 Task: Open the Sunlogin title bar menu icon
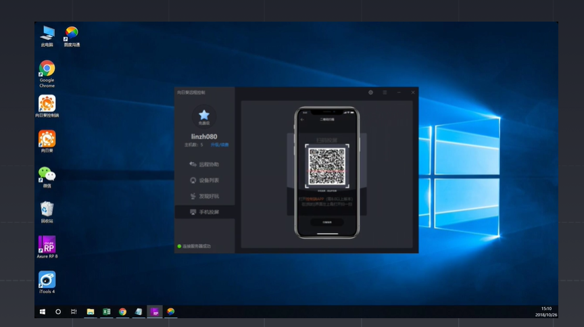385,93
